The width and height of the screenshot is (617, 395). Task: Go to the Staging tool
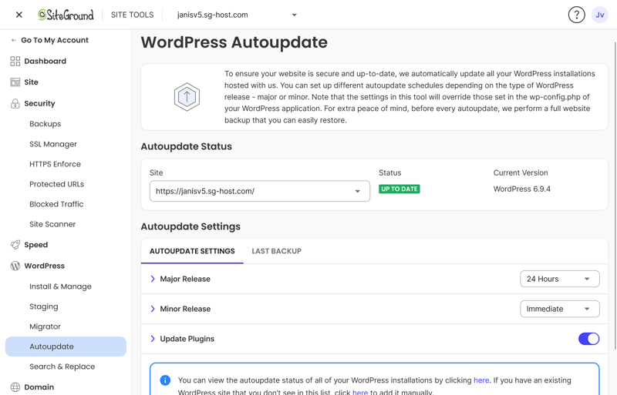[x=44, y=306]
